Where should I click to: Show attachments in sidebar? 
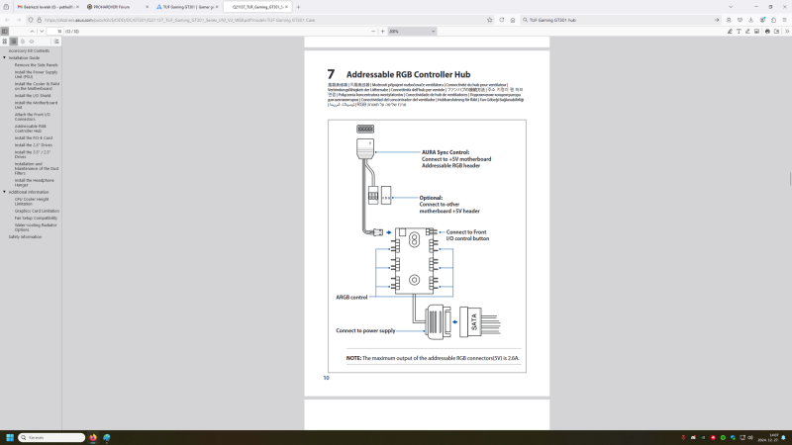(x=23, y=42)
